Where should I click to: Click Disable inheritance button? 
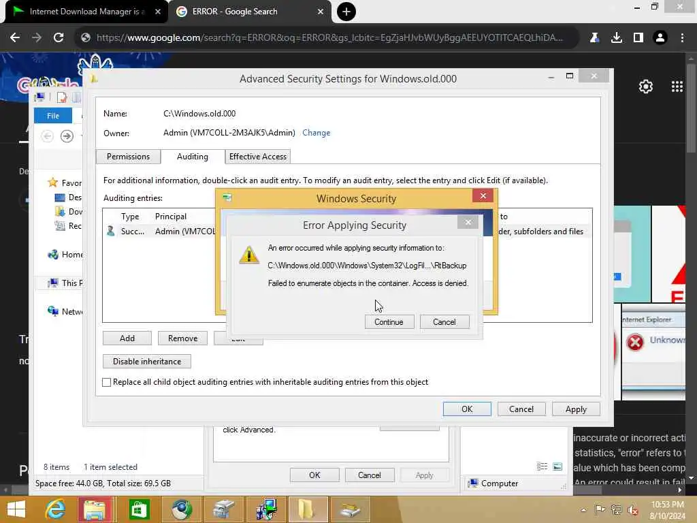click(x=147, y=362)
